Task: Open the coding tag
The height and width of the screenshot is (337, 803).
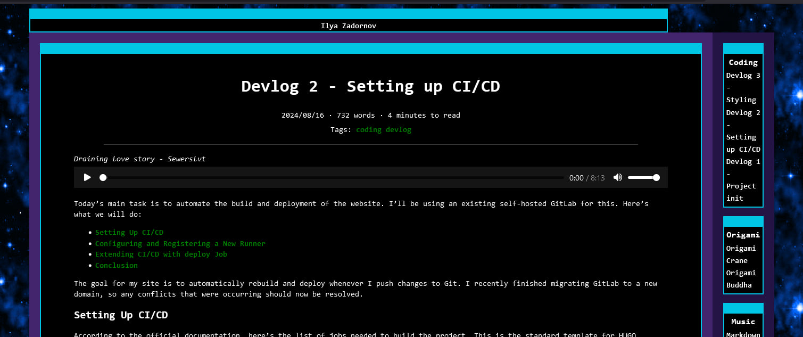Action: coord(369,129)
